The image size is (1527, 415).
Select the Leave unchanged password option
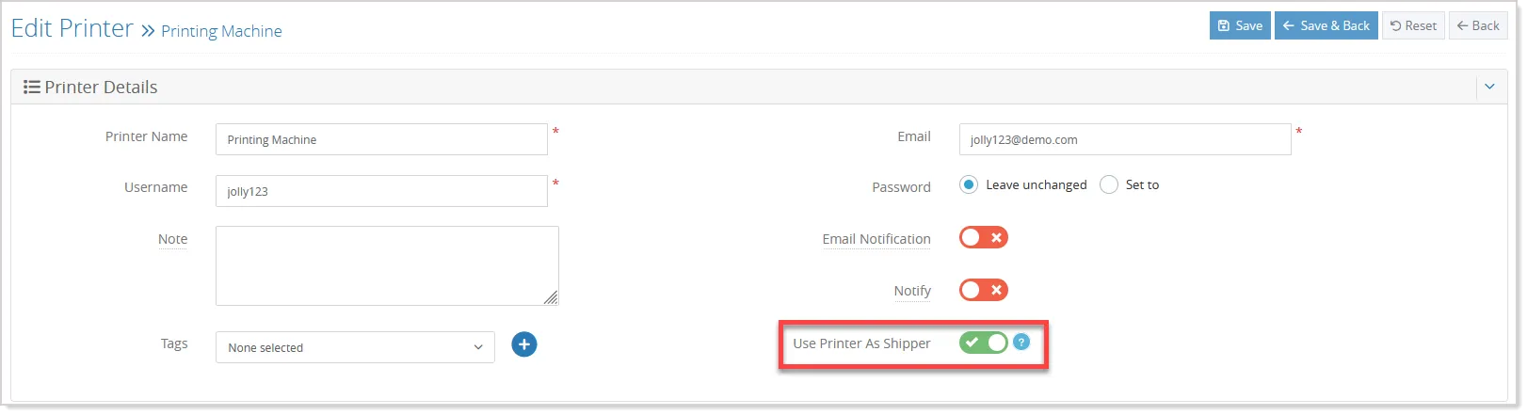[x=969, y=184]
